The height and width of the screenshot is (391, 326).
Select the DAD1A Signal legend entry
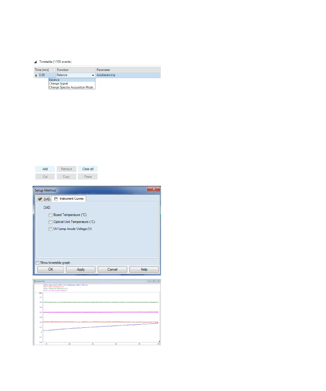66,285
